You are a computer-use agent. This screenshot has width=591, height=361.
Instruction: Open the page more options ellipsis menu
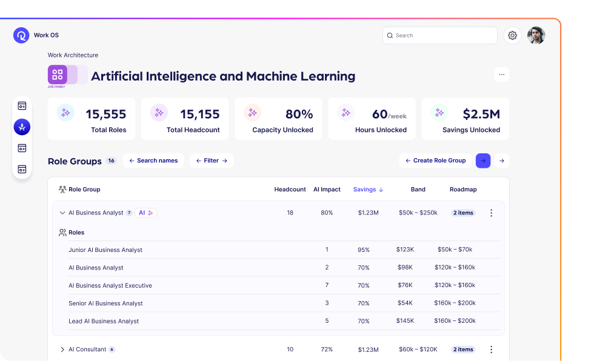(x=501, y=75)
